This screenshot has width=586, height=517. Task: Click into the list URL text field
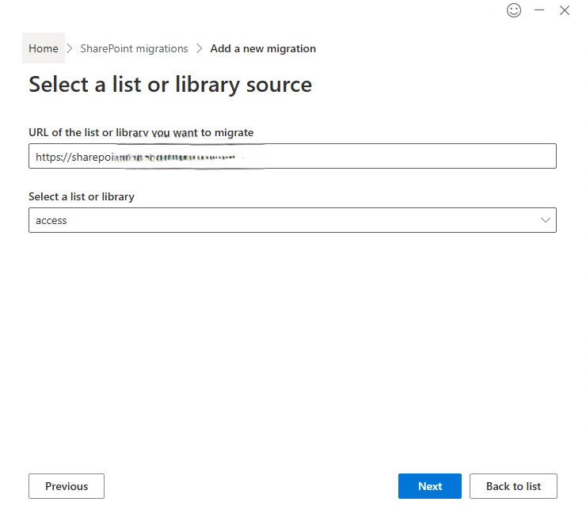pos(396,157)
